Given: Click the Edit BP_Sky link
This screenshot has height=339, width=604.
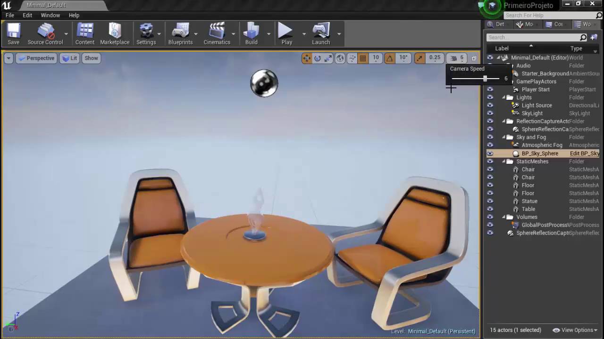Looking at the screenshot, I should [585, 153].
